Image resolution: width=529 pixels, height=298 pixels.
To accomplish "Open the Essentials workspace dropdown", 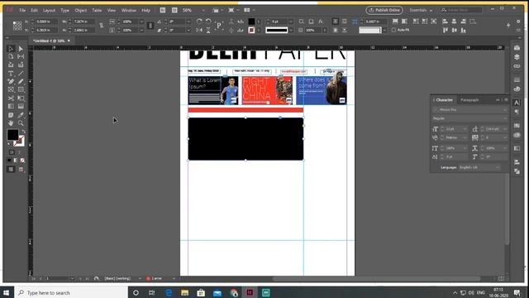I will coord(421,10).
